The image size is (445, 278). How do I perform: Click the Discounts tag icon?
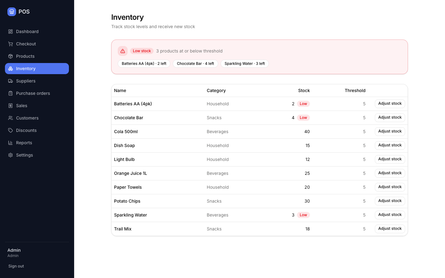click(11, 130)
